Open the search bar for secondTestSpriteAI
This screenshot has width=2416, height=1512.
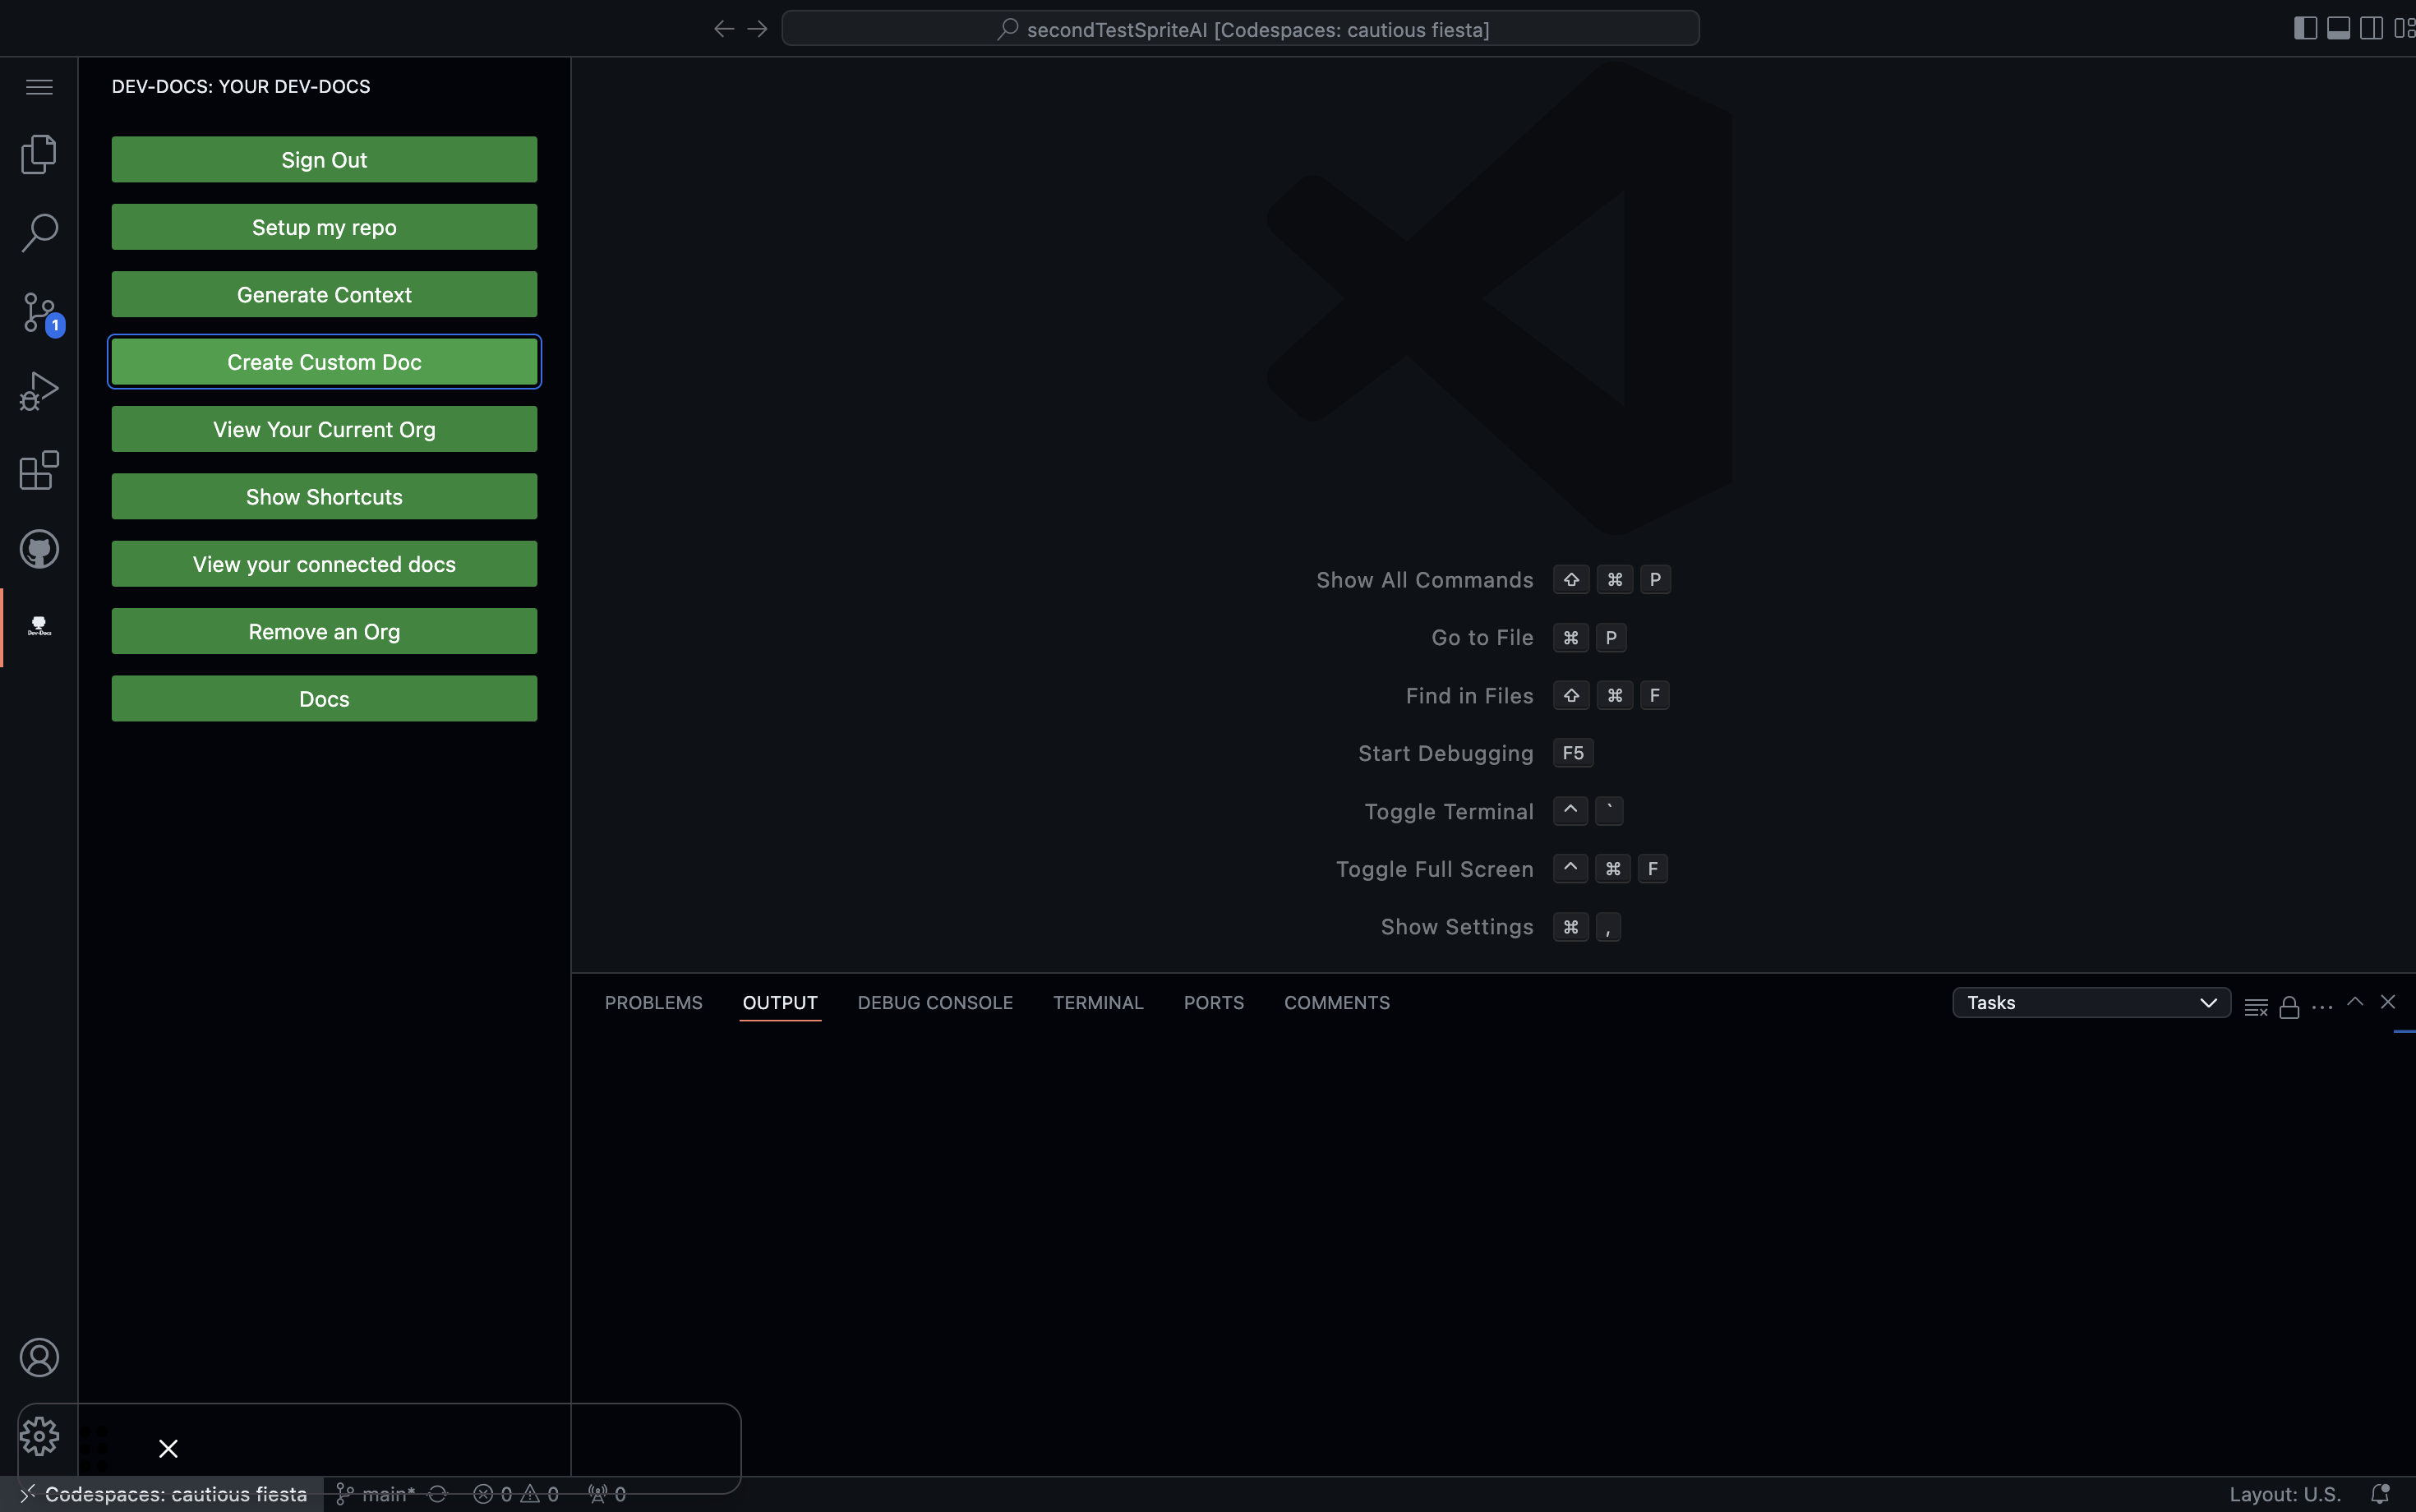pyautogui.click(x=1240, y=27)
